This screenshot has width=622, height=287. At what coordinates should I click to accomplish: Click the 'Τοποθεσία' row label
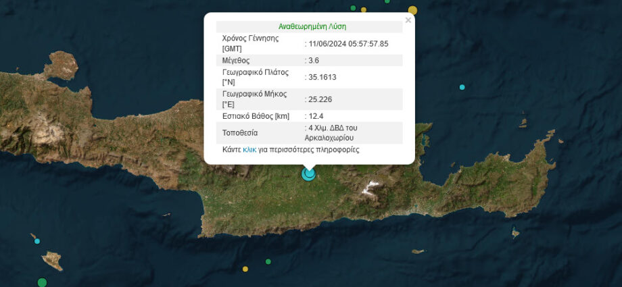point(239,133)
